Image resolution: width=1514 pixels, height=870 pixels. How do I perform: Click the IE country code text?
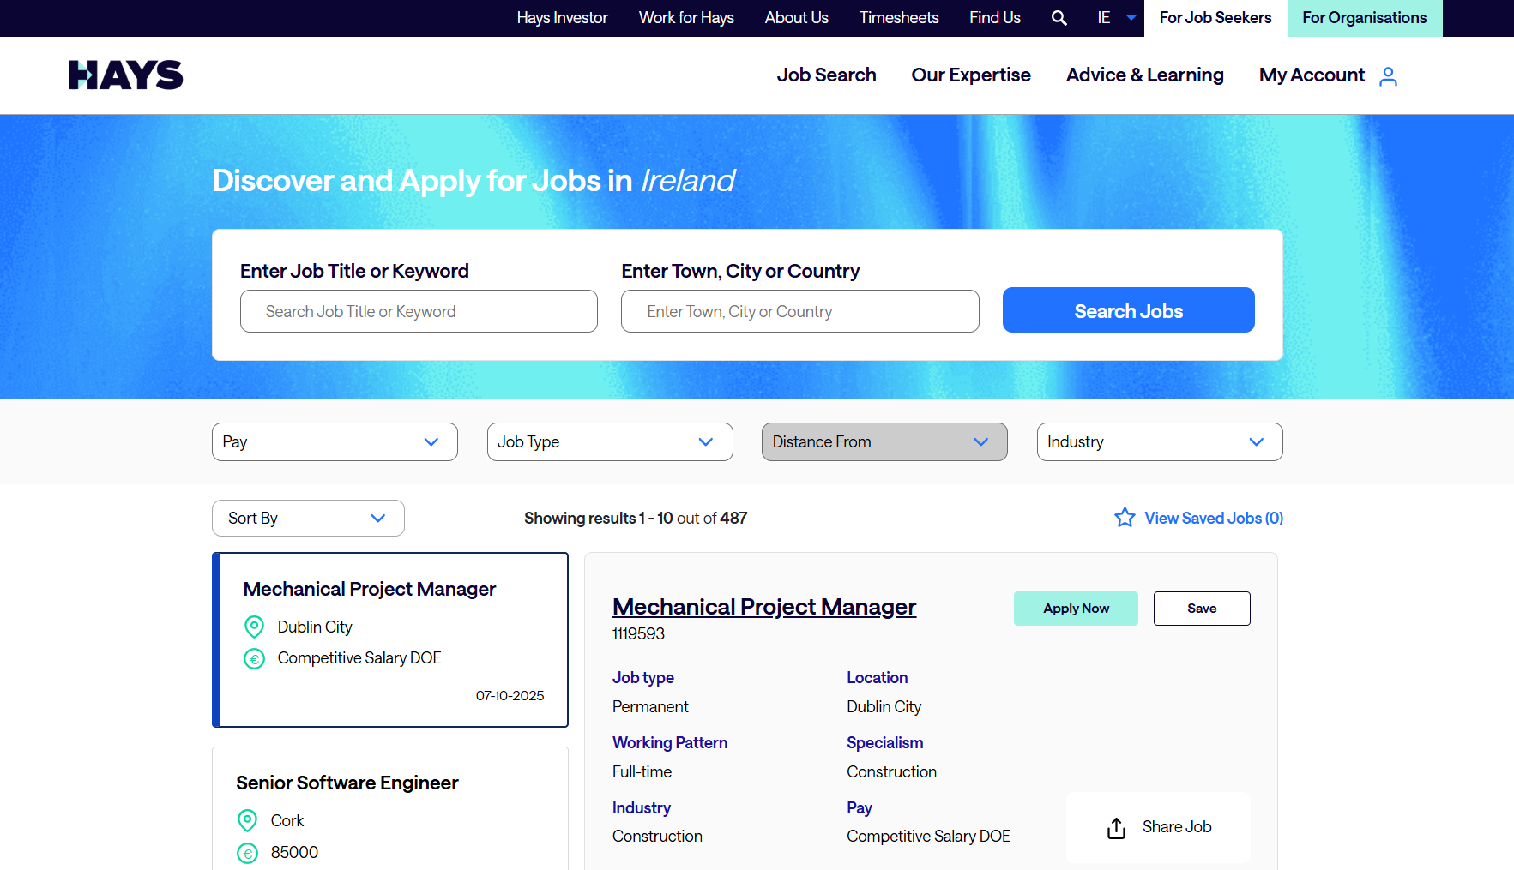click(x=1103, y=18)
